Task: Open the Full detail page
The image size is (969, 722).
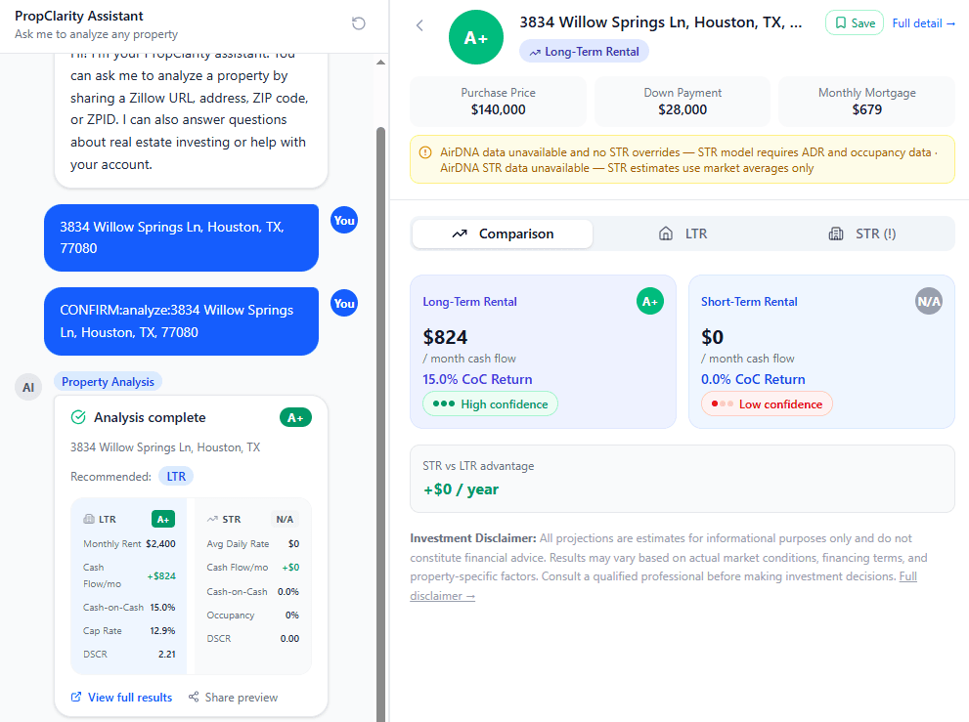Action: (x=922, y=22)
